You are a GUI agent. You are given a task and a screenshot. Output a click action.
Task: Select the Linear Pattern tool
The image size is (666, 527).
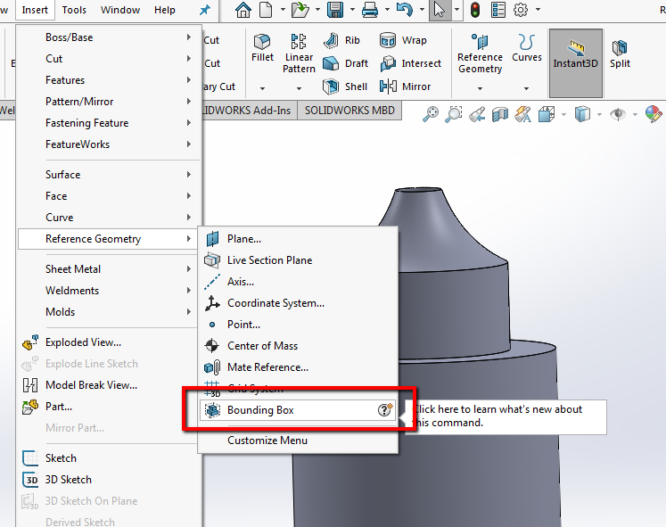click(299, 54)
